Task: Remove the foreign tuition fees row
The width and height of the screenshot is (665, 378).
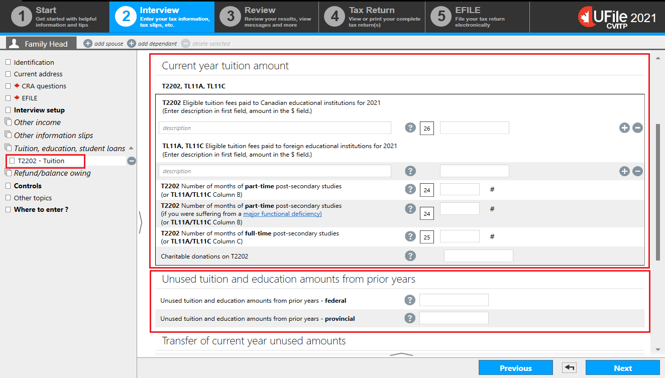Action: point(637,171)
